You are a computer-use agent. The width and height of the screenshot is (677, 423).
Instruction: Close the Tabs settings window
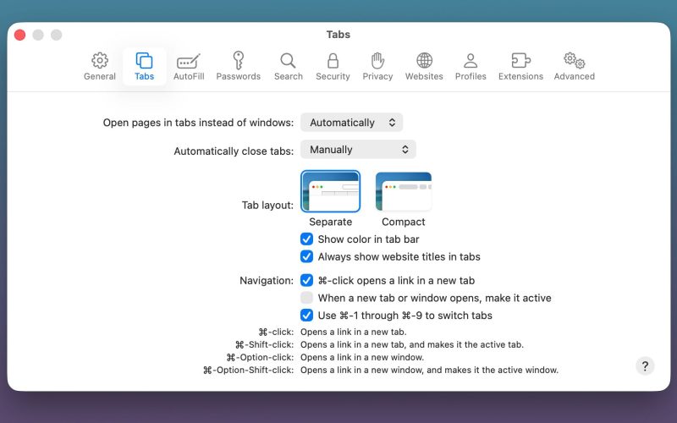19,35
